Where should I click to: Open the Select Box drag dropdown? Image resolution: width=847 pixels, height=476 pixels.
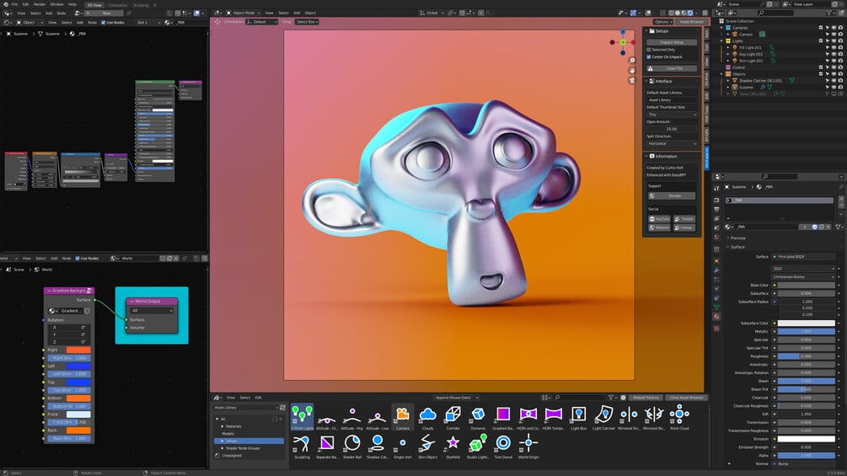pos(307,22)
